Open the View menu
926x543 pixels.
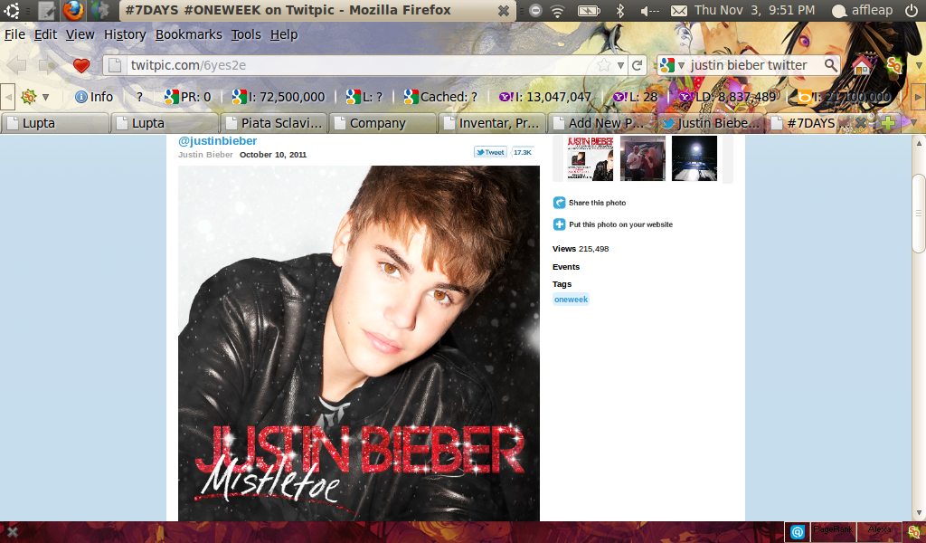pos(80,35)
